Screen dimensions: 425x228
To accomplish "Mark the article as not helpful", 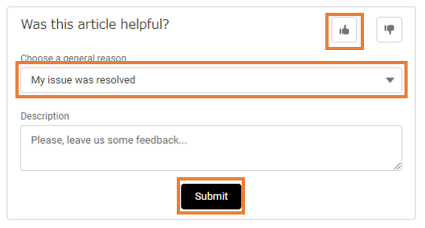I will pyautogui.click(x=389, y=30).
